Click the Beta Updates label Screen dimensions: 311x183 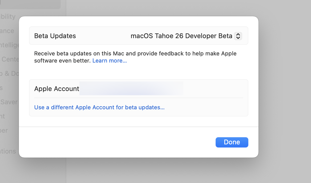coord(55,36)
